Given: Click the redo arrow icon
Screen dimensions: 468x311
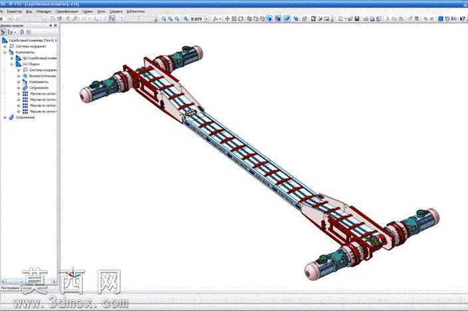Looking at the screenshot, I should 432,19.
